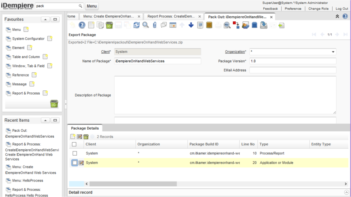Click new record icon beside System Configurator
The width and height of the screenshot is (351, 197).
pos(50,38)
